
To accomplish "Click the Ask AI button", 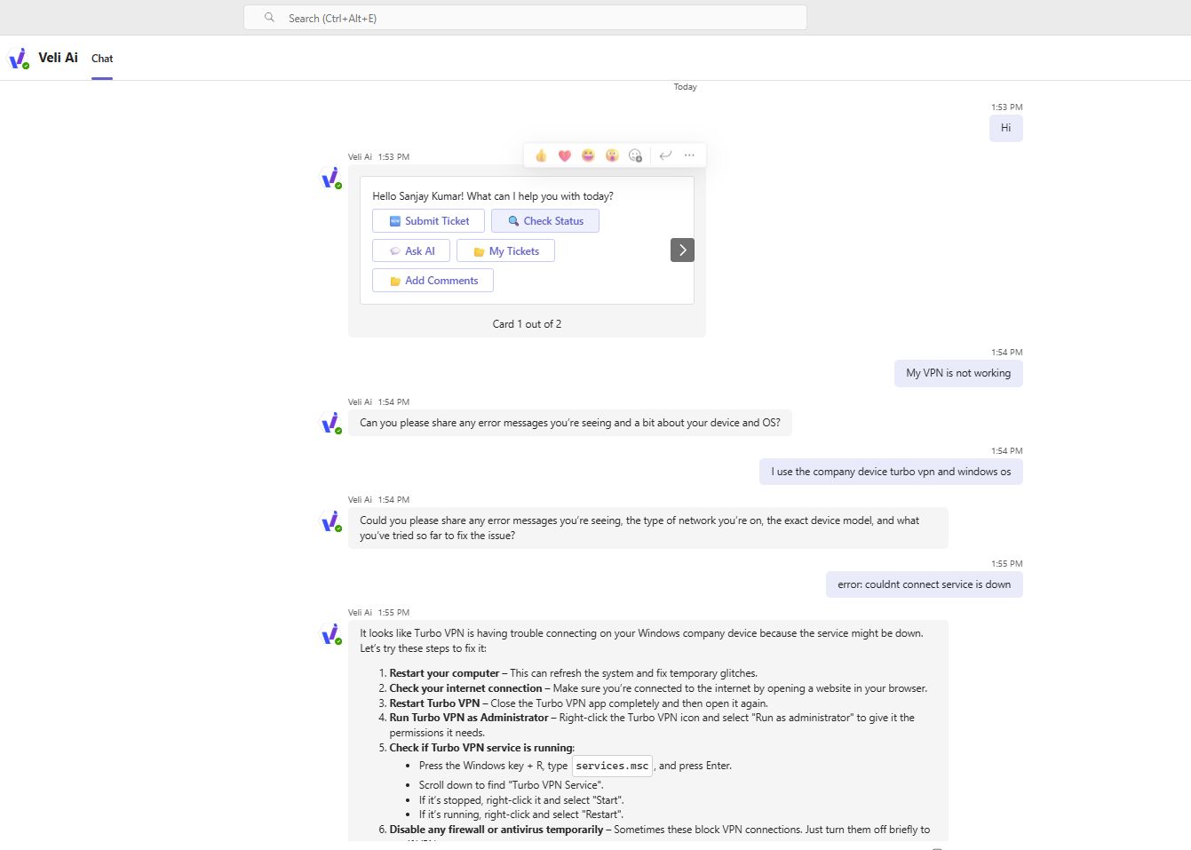I will pyautogui.click(x=410, y=250).
